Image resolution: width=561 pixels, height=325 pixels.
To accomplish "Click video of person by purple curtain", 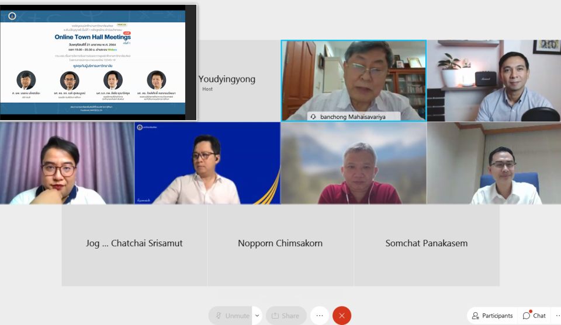I will click(x=67, y=163).
